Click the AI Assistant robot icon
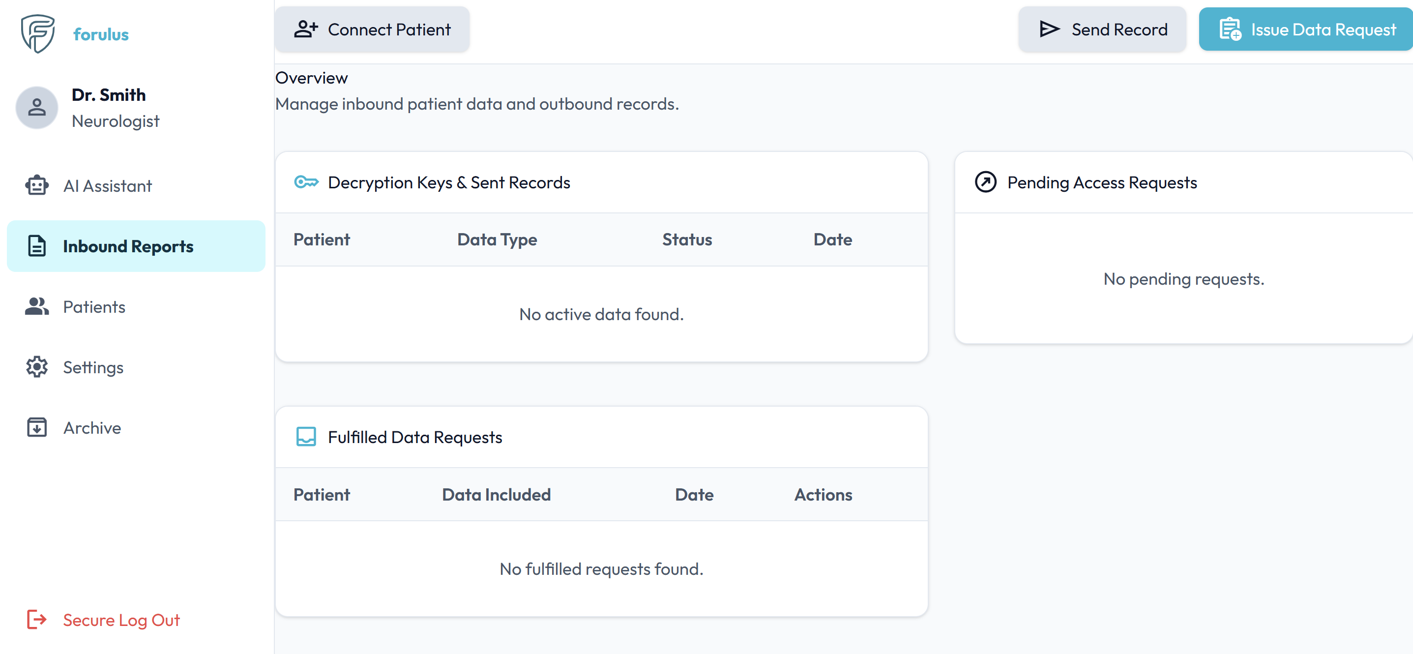This screenshot has height=654, width=1413. (x=37, y=185)
